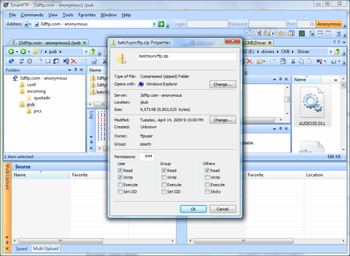Toggle Others Read permission checkbox
The height and width of the screenshot is (256, 350).
click(x=207, y=170)
